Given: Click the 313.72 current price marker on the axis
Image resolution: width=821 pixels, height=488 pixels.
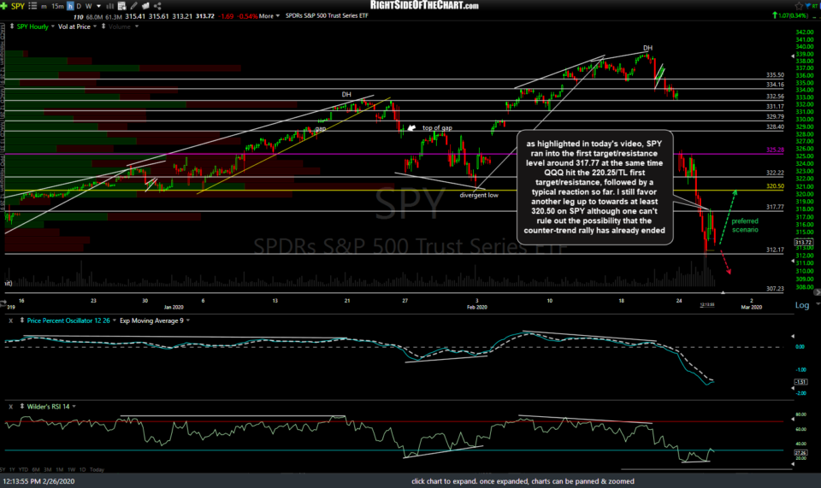Looking at the screenshot, I should click(x=803, y=242).
